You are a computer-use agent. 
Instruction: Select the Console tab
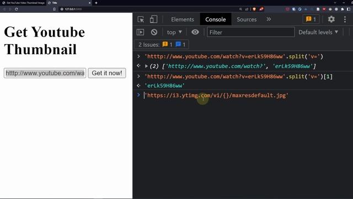[x=216, y=19]
